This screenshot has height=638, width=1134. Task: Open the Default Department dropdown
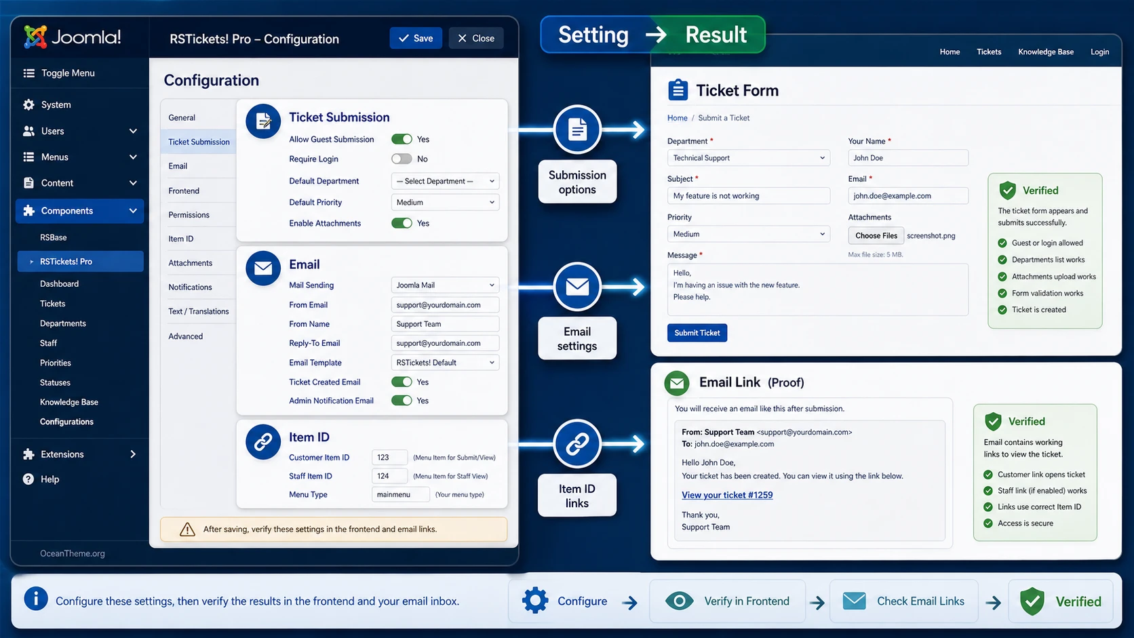point(445,181)
